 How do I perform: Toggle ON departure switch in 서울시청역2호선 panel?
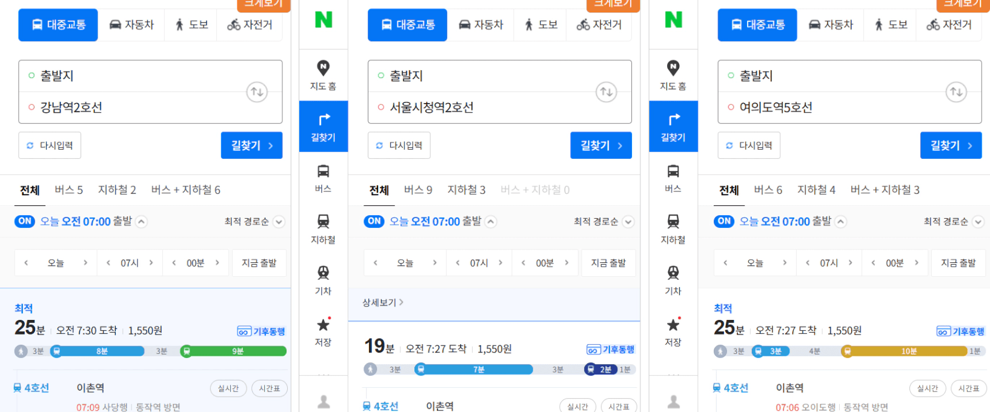tap(374, 221)
